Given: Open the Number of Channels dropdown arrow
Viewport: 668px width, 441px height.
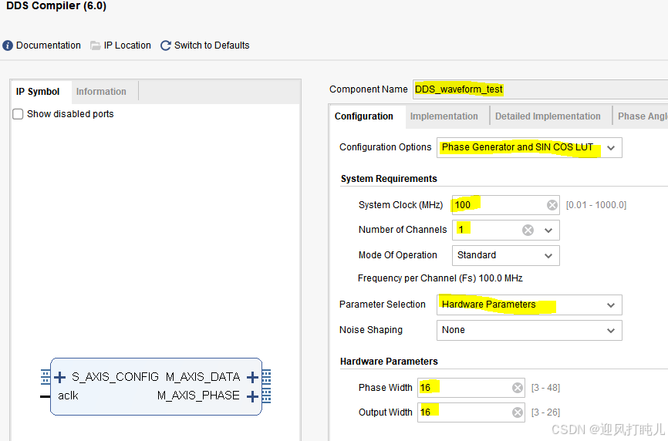Looking at the screenshot, I should 548,231.
